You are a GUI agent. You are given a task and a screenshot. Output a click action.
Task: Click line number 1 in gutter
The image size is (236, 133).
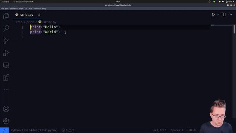tap(22, 27)
